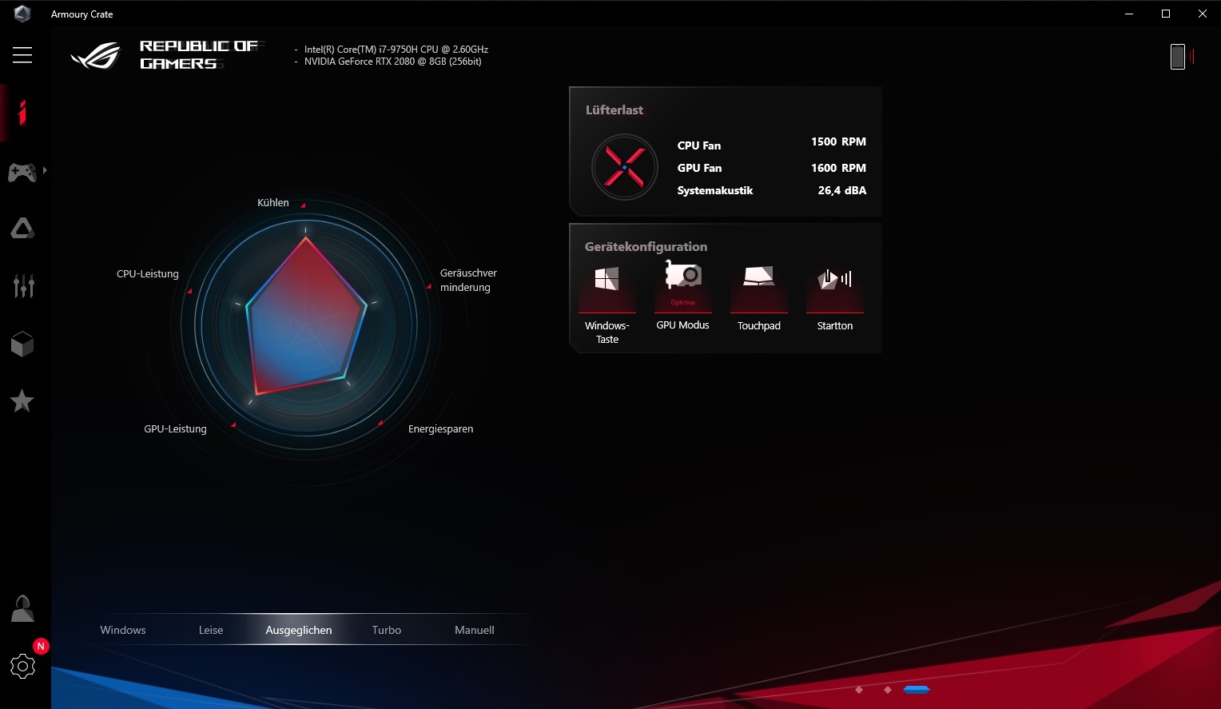Viewport: 1221px width, 709px height.
Task: Click the red N notification badge
Action: coord(41,646)
